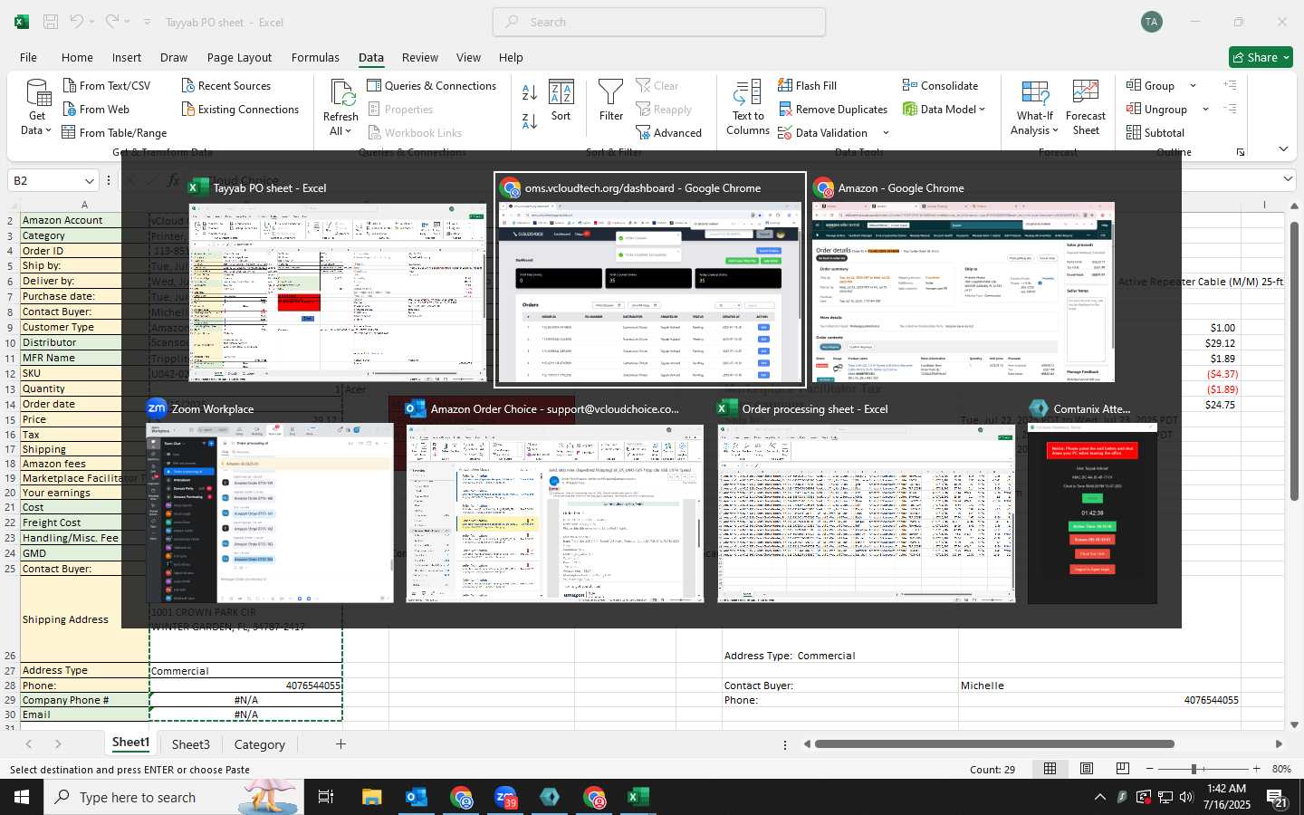
Task: Open Advanced filter options
Action: [x=668, y=132]
